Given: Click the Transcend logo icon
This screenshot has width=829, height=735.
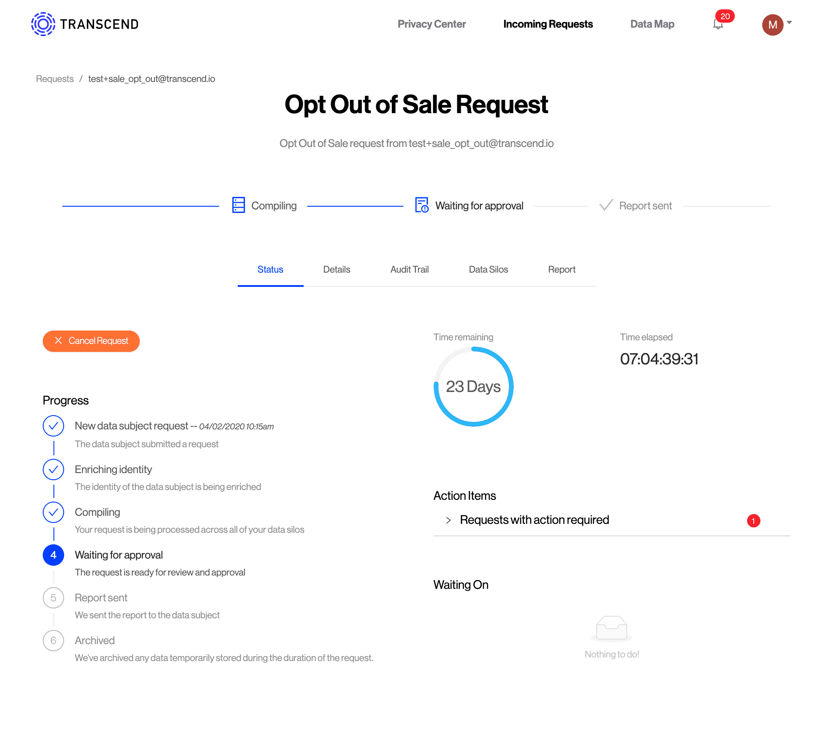Looking at the screenshot, I should tap(43, 24).
